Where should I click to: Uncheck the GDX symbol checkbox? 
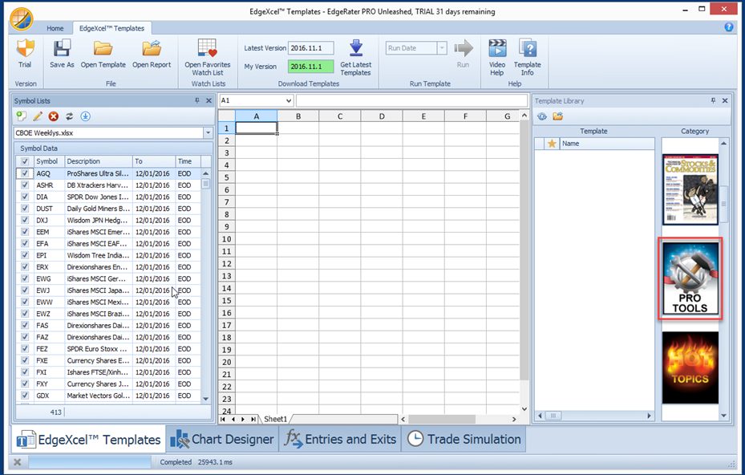pyautogui.click(x=25, y=396)
